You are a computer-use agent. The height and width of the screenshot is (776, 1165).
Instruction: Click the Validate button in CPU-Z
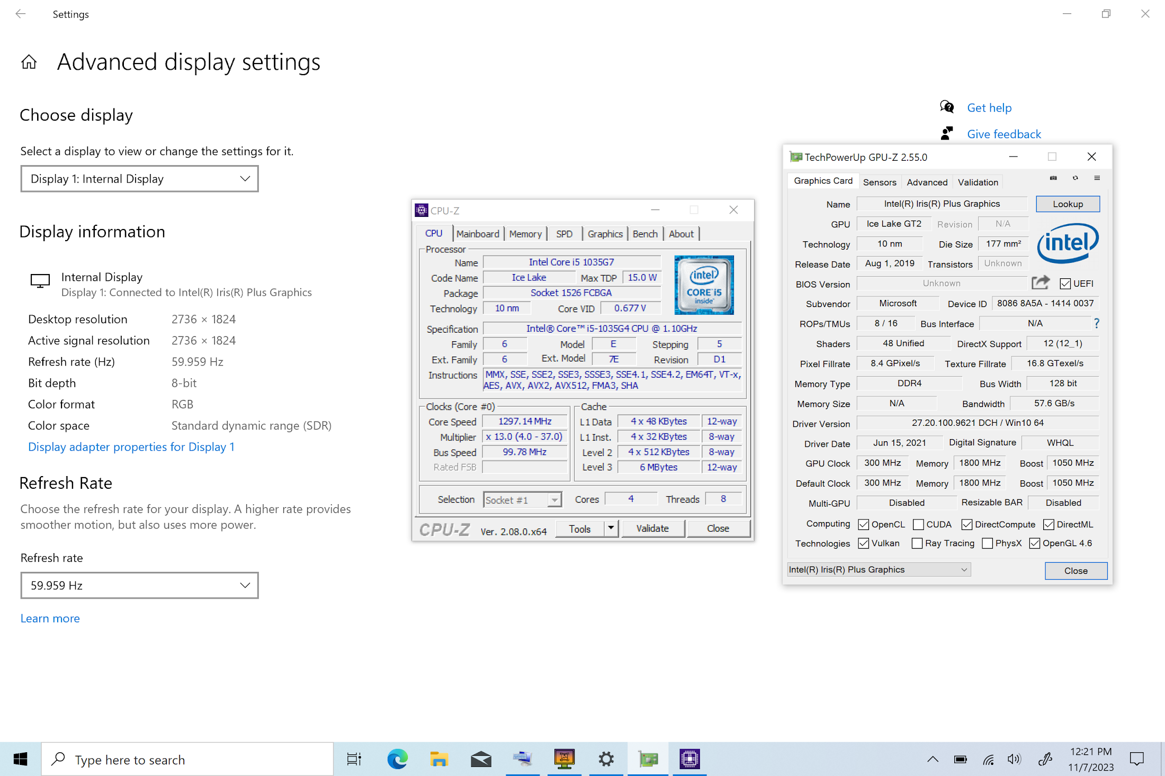(x=652, y=528)
